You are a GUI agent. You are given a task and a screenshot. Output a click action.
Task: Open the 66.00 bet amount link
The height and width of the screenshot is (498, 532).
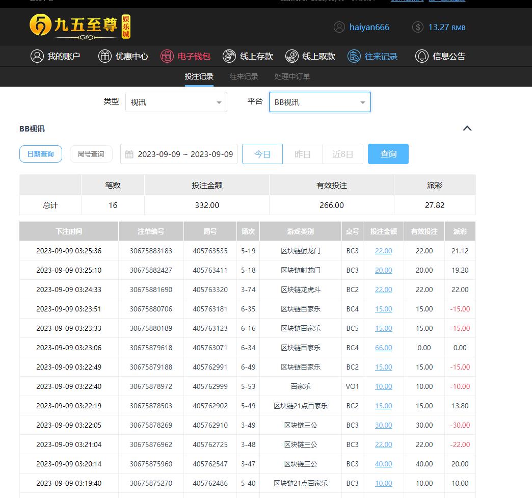click(x=383, y=348)
